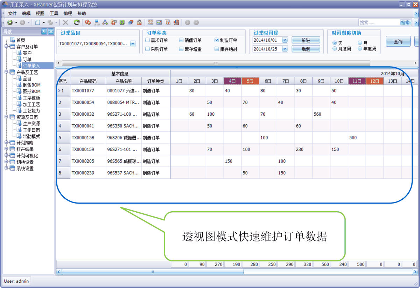Screen dimensions: 420x288
Task: Click the triangle graph nodes toolbar icon
Action: [x=105, y=22]
